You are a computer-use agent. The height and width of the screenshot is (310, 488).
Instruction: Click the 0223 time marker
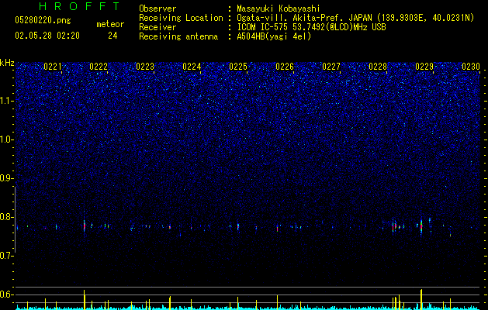145,67
